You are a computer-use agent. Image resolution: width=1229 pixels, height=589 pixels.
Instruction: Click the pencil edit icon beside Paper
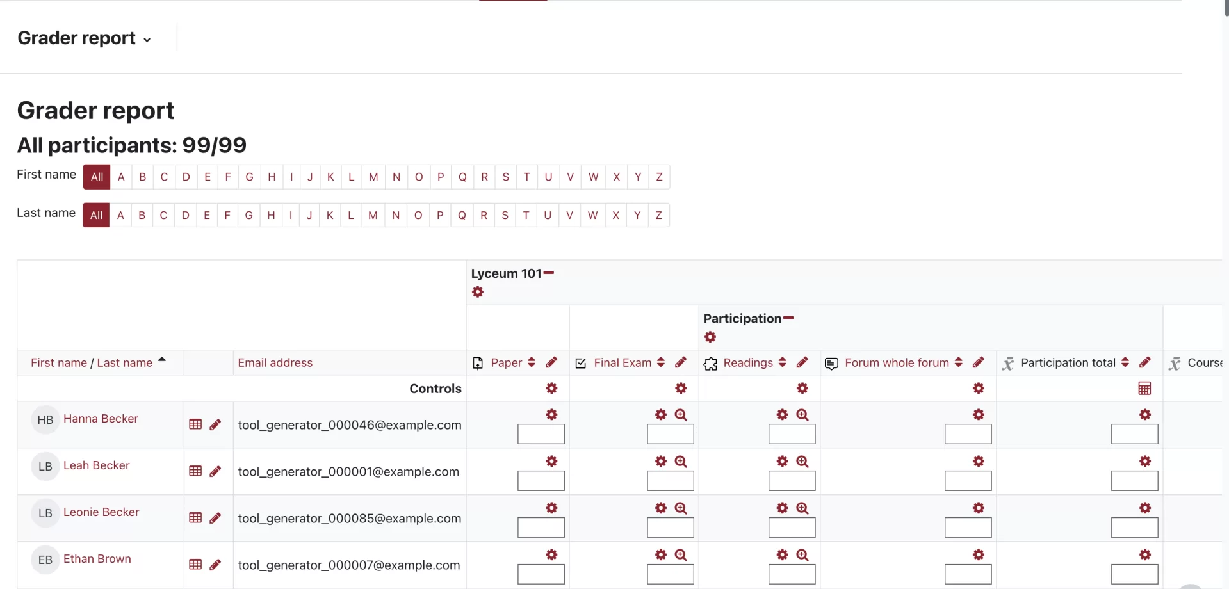pyautogui.click(x=551, y=363)
